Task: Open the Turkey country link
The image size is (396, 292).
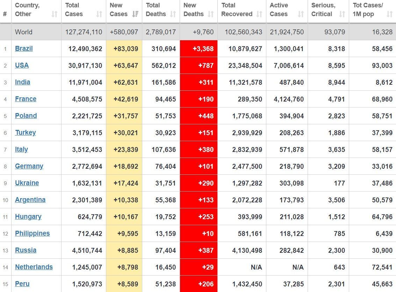Action: [x=25, y=133]
